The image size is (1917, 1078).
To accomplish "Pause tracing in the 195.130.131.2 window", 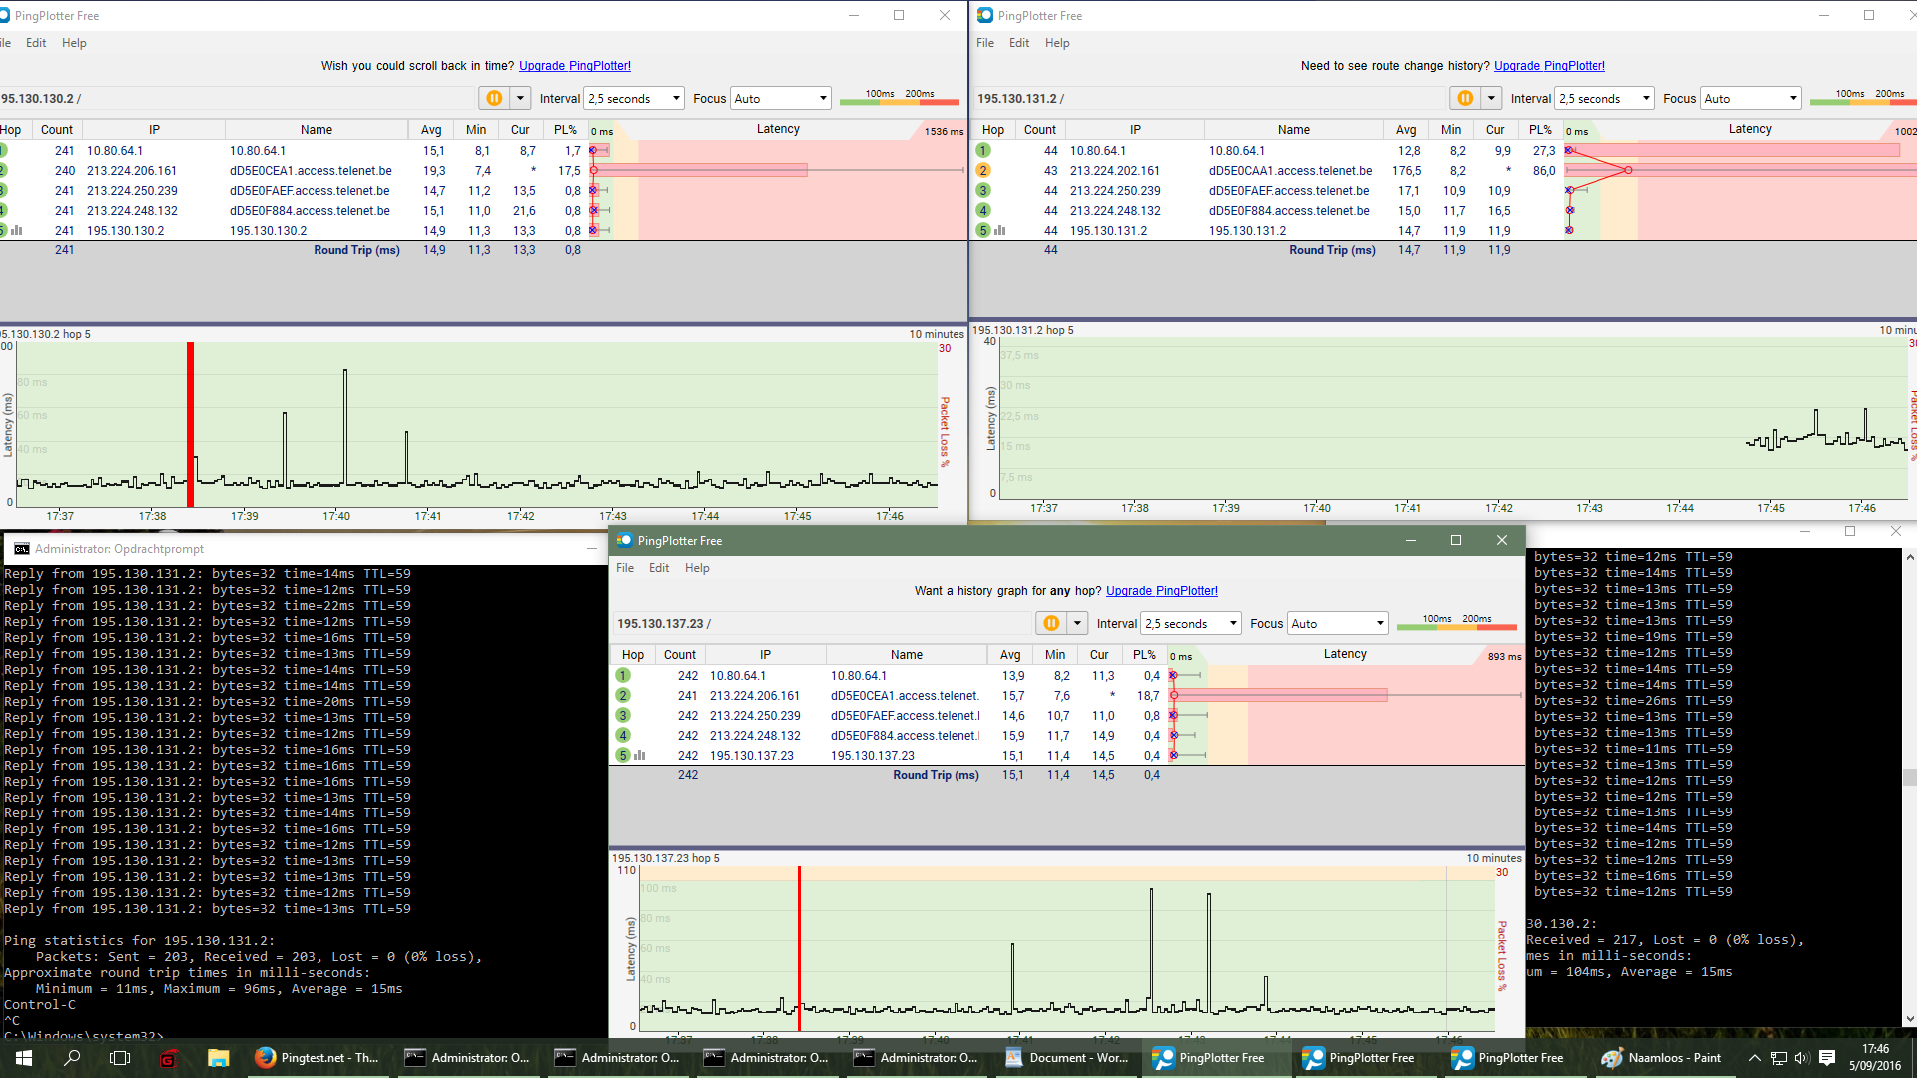I will coord(1465,98).
